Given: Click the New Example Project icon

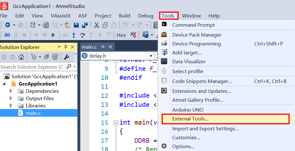Looking at the screenshot, I should (x=45, y=25).
